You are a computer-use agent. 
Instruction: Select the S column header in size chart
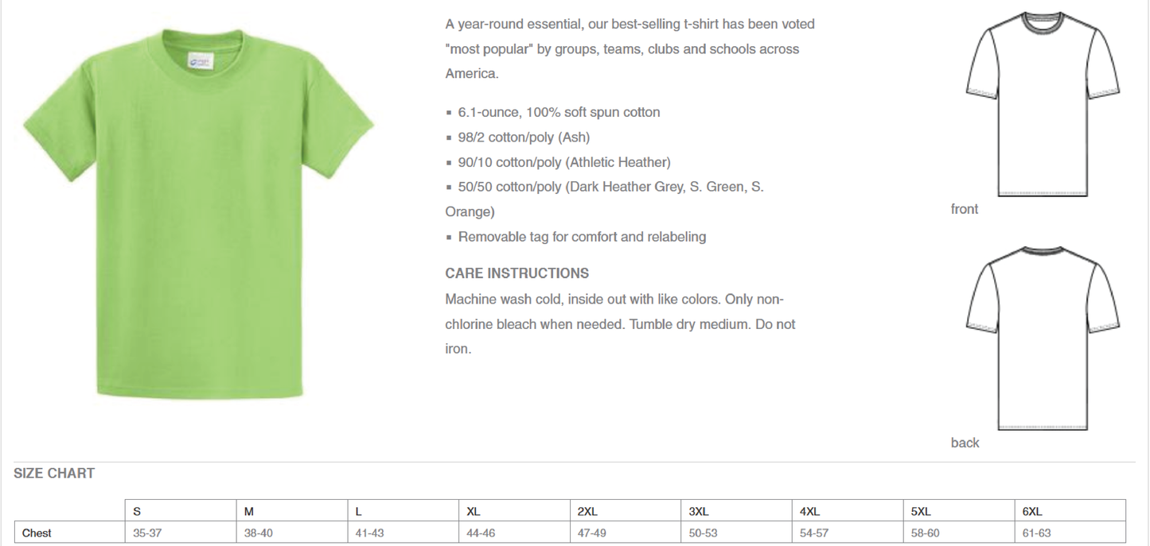[181, 511]
